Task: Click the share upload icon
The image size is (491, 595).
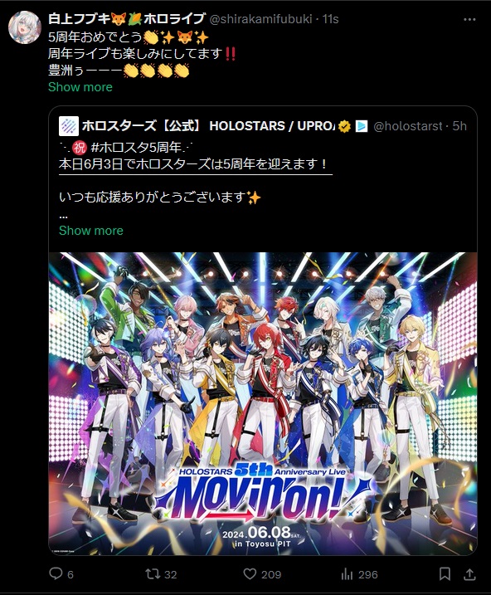Action: (469, 574)
